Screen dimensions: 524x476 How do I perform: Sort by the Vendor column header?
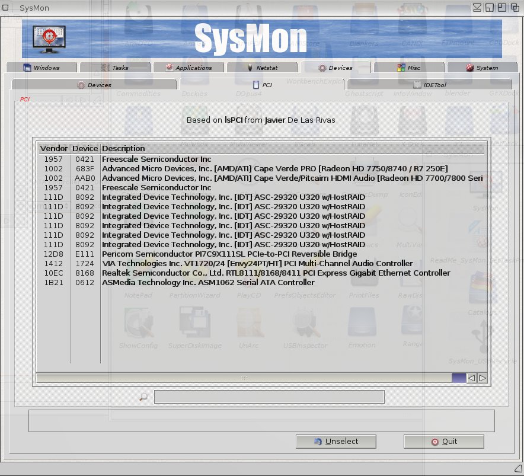click(x=54, y=148)
